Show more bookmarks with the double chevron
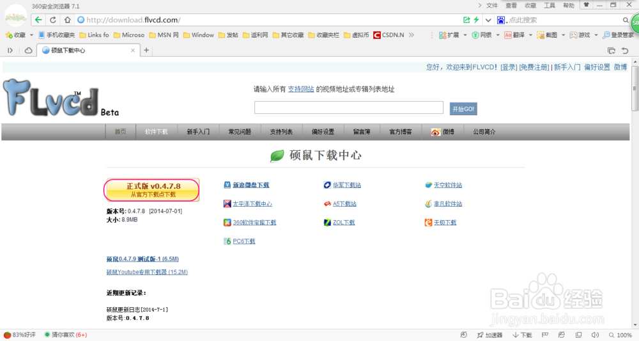 click(x=411, y=35)
